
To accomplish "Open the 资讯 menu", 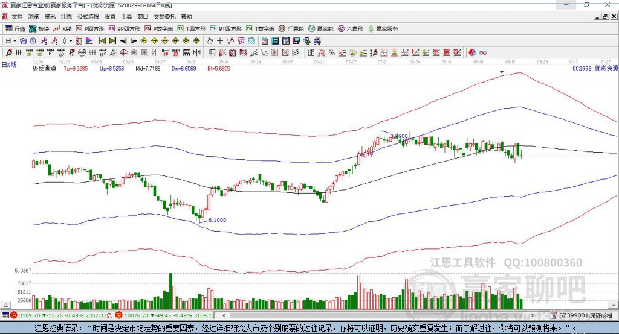I will pyautogui.click(x=50, y=16).
